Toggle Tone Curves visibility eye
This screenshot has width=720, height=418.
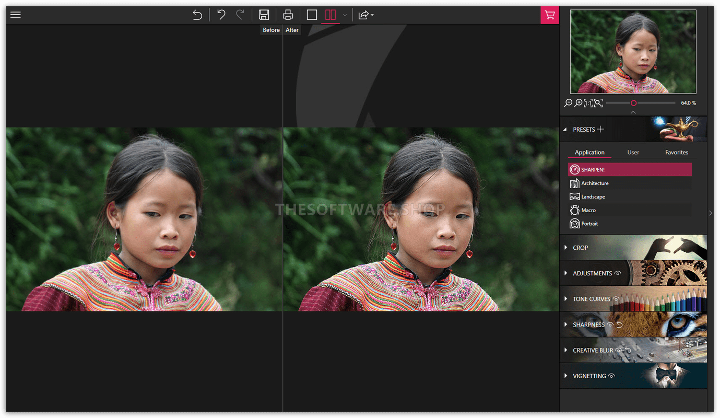616,298
